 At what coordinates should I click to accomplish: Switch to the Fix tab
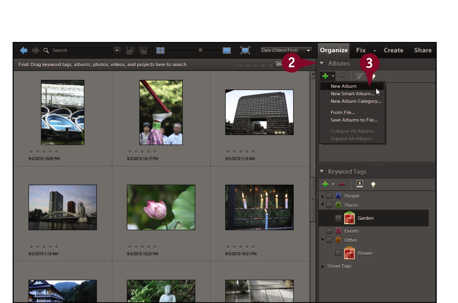[361, 50]
